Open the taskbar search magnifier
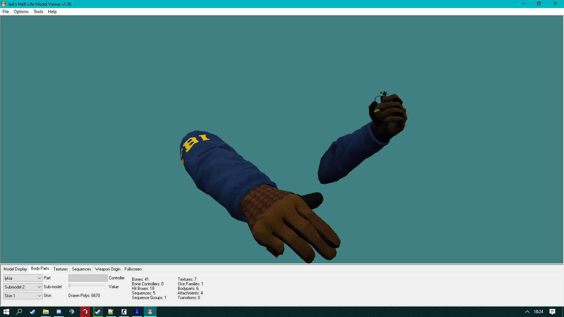The image size is (564, 317). [x=19, y=312]
